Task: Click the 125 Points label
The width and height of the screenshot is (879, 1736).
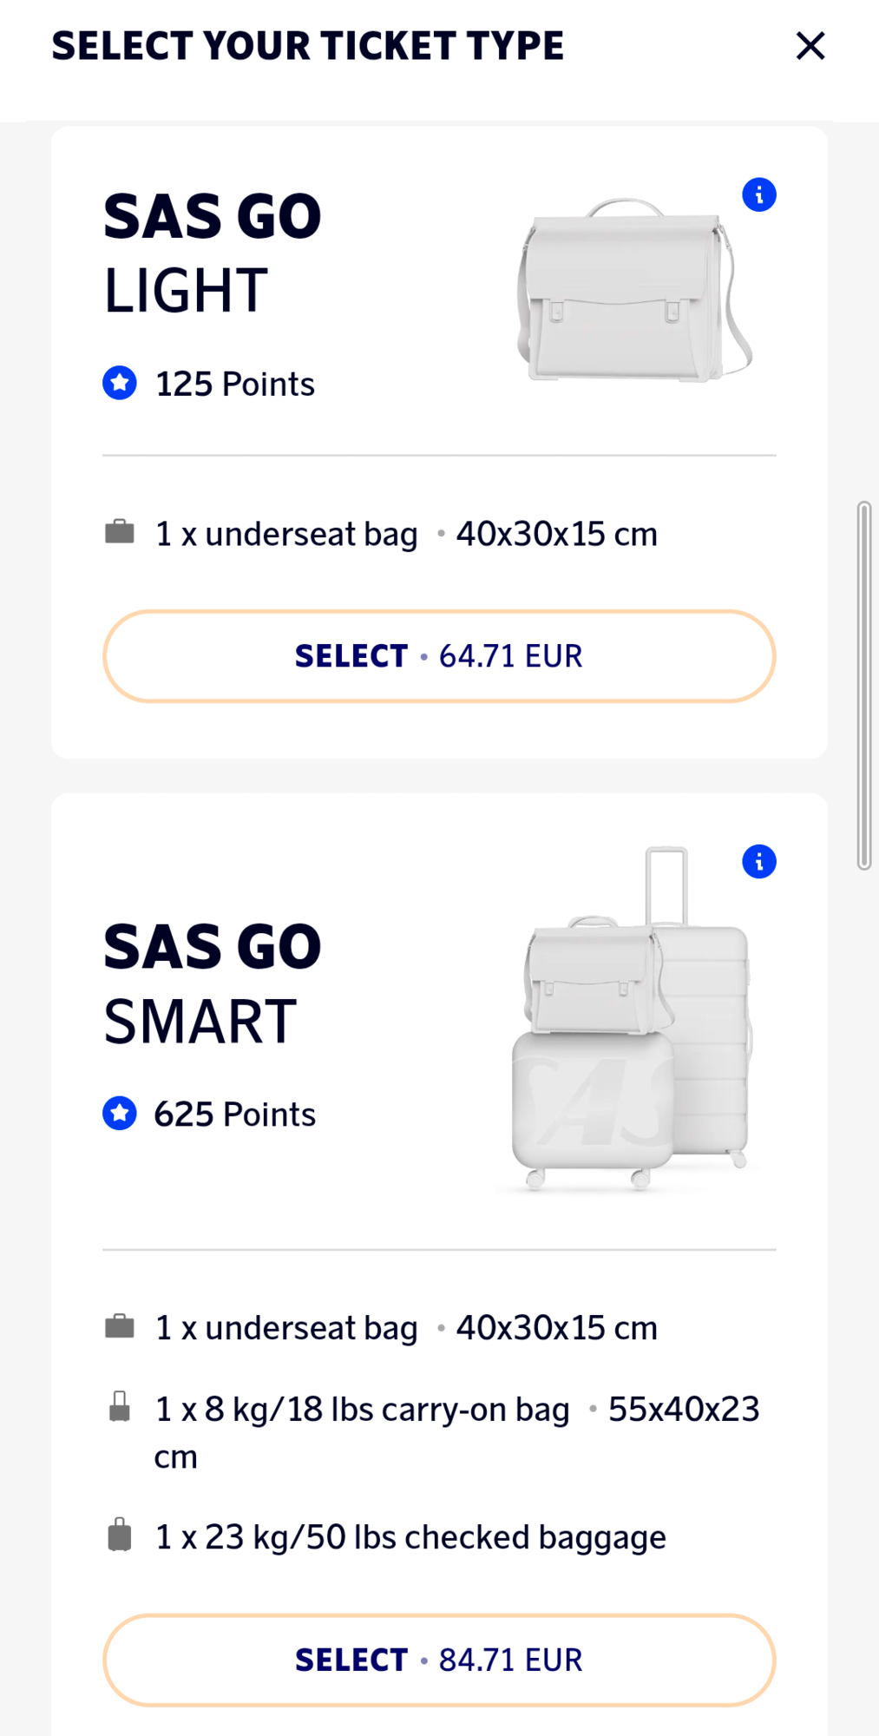Action: (x=235, y=384)
